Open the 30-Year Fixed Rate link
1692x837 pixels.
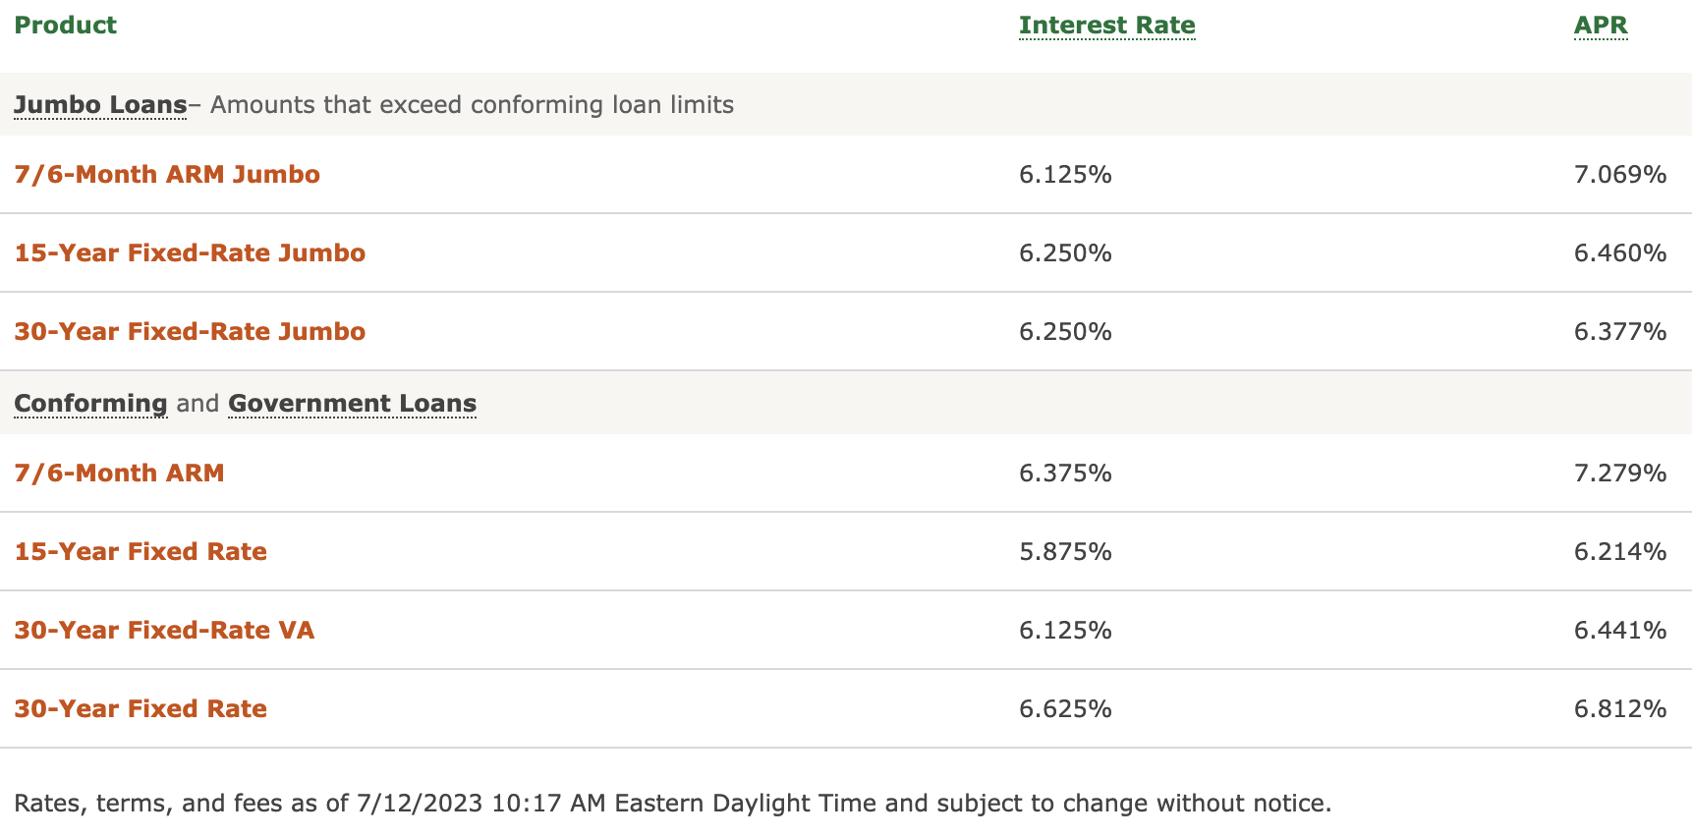[x=141, y=709]
